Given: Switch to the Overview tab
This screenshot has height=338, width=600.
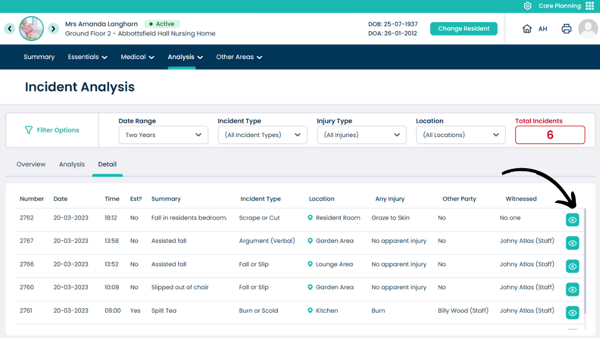Looking at the screenshot, I should pos(31,165).
